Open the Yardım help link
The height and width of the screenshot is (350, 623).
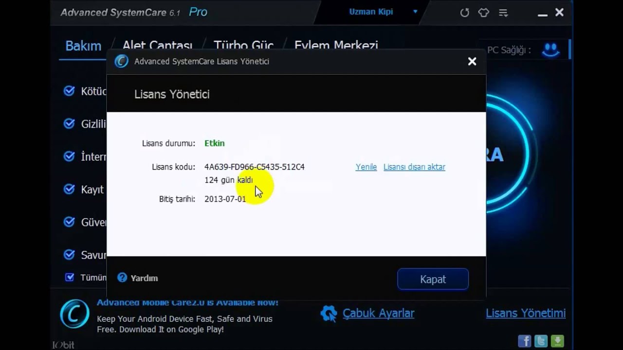coord(144,278)
